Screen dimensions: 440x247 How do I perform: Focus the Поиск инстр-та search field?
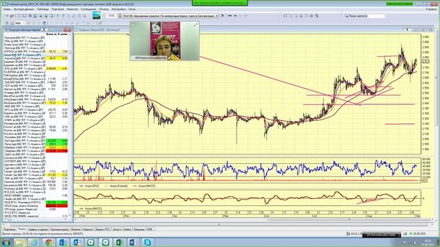pos(376,16)
